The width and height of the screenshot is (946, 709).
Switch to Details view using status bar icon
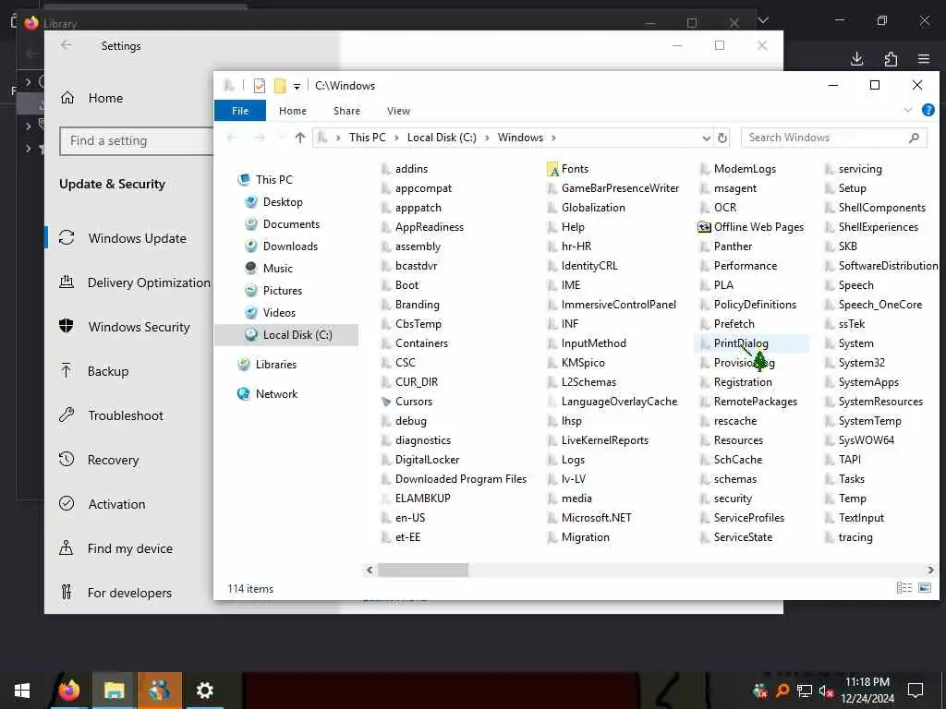904,588
